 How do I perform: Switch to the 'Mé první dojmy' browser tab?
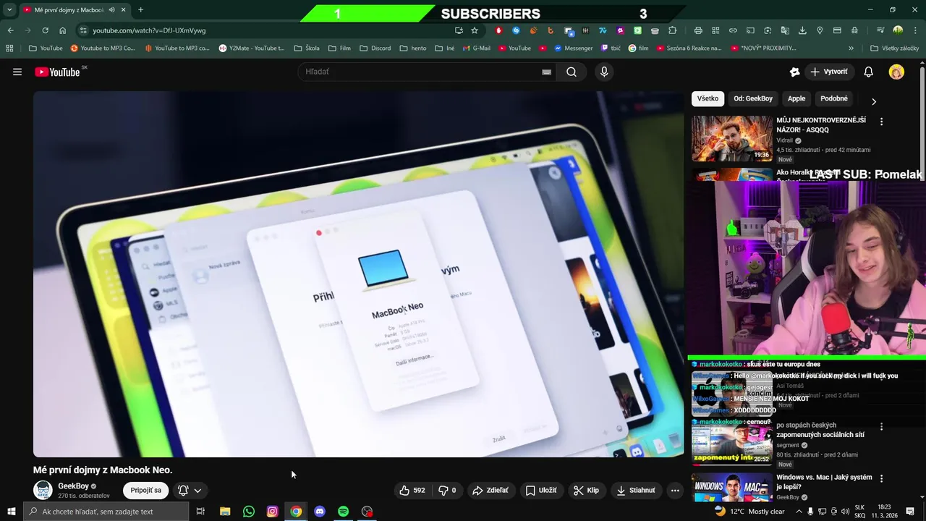pos(69,10)
